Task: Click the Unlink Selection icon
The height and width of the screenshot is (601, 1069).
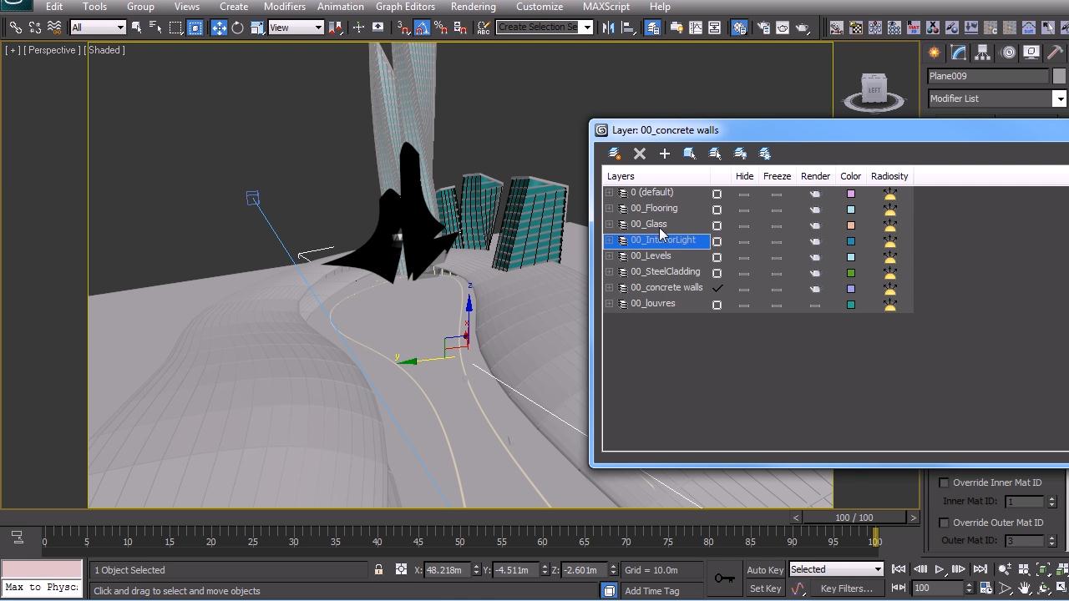Action: (35, 28)
